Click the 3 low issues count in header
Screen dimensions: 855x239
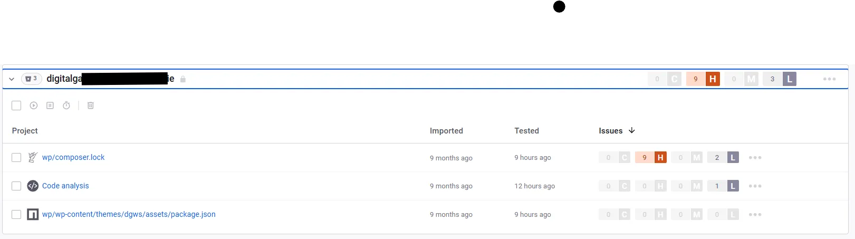click(772, 79)
